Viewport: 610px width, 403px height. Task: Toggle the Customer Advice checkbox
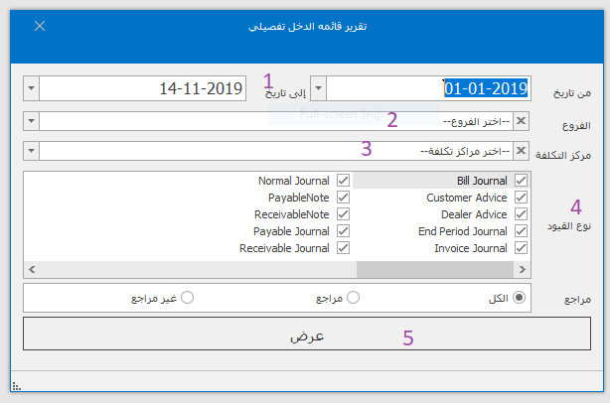pos(522,198)
